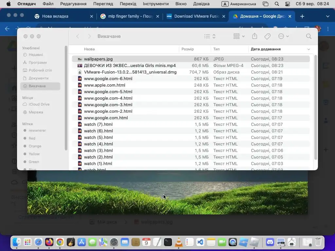Select Робочий стіл in Finder sidebar
This screenshot has width=335, height=251.
tap(40, 70)
